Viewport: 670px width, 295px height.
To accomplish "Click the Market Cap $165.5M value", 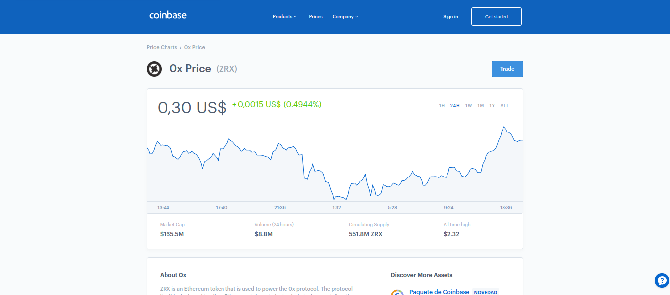I will coord(172,234).
